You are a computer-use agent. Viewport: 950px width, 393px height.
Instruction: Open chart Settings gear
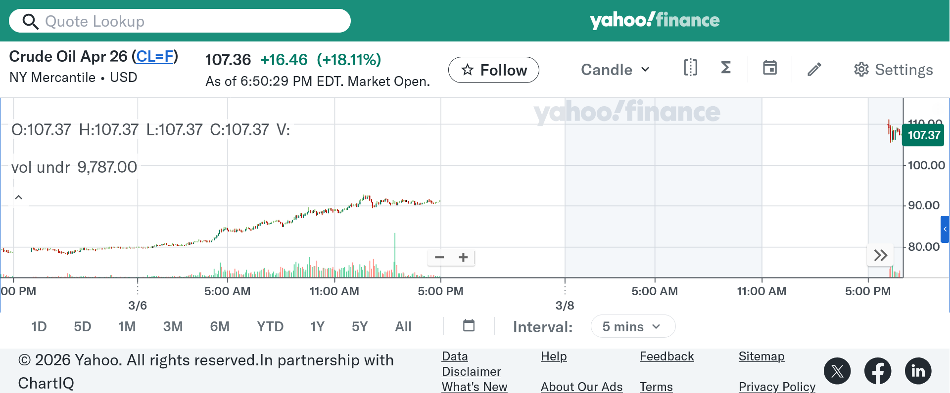pyautogui.click(x=893, y=70)
